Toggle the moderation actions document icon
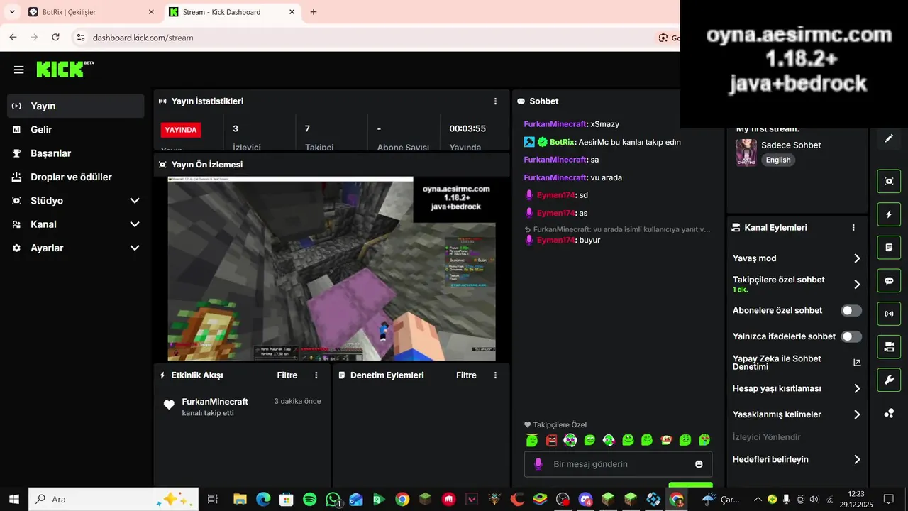 (889, 248)
